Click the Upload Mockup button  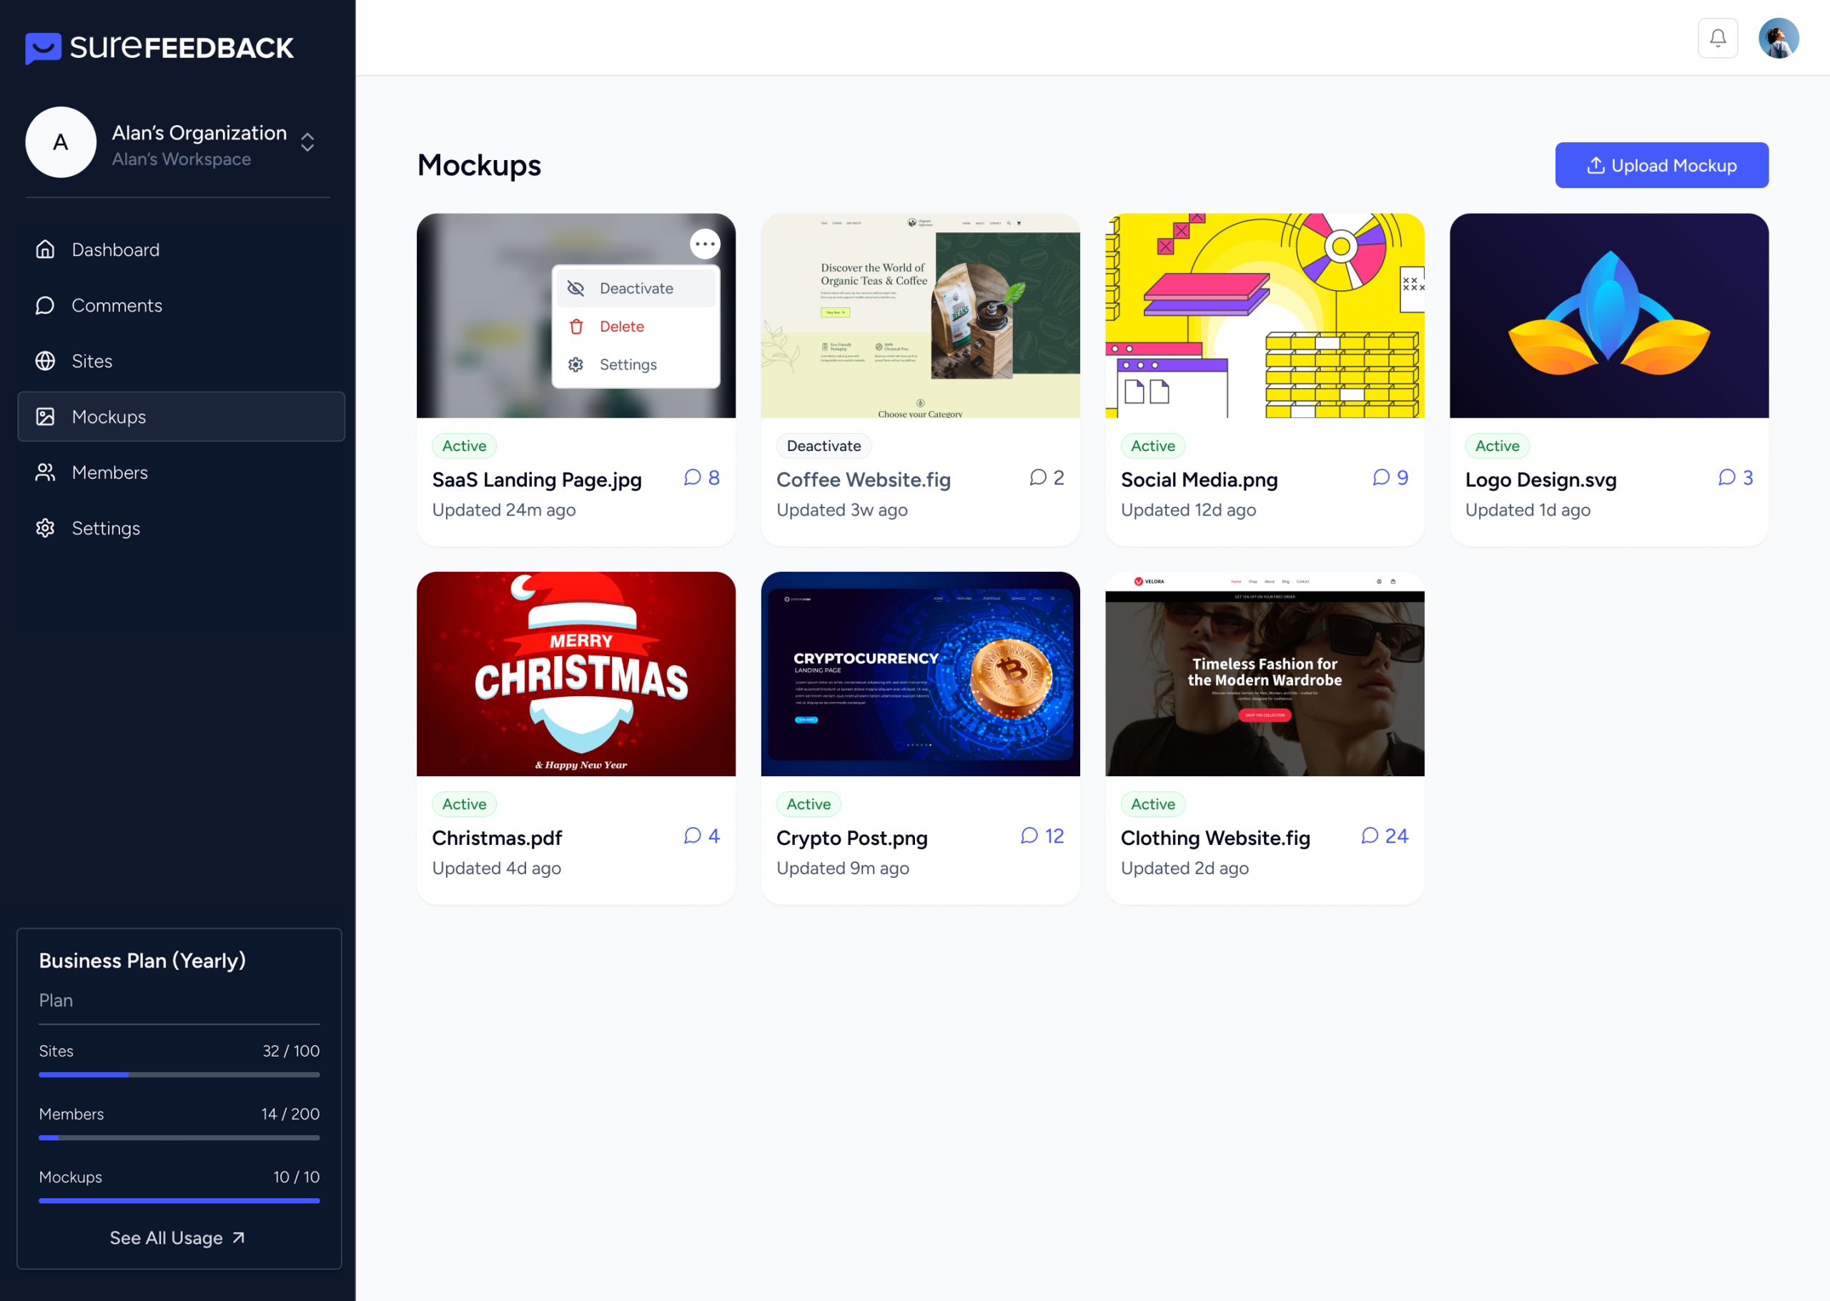coord(1661,165)
